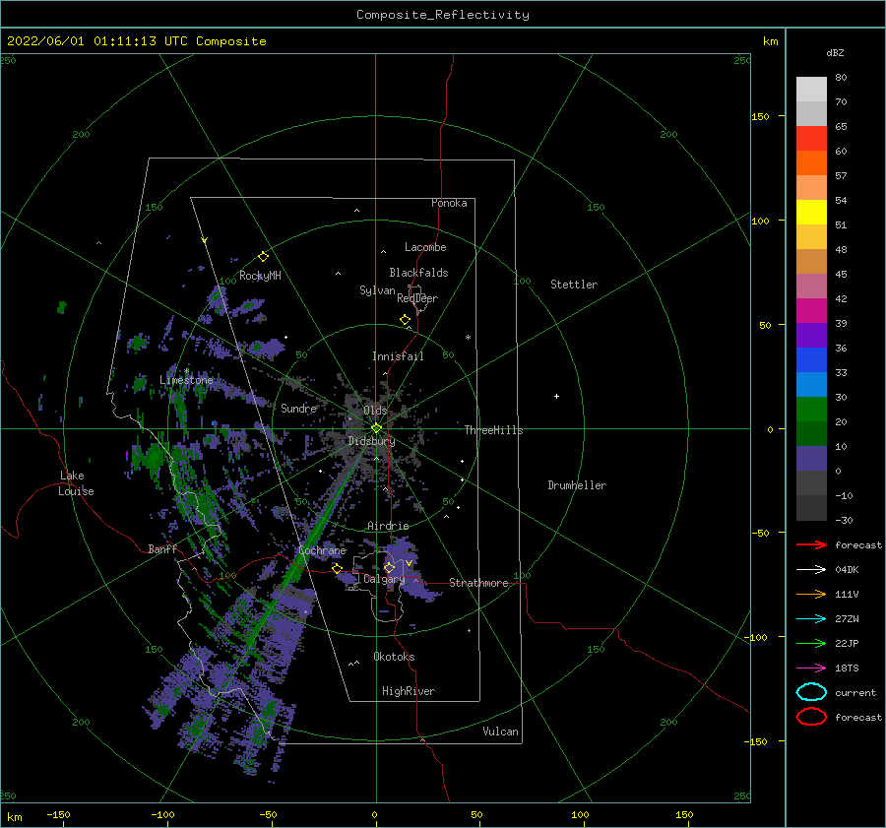Select the Airdrie label
886x828 pixels.
(388, 526)
